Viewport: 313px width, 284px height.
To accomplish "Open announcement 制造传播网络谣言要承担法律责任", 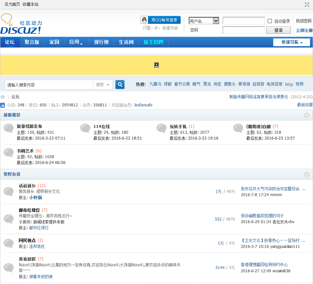I will pyautogui.click(x=259, y=97).
